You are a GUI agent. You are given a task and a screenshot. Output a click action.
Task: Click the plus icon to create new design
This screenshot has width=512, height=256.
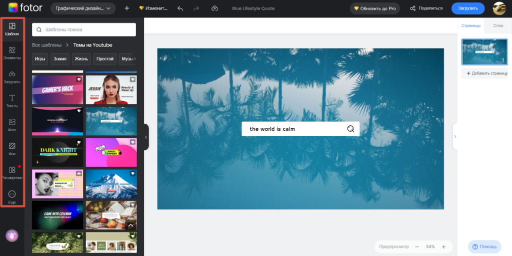click(127, 8)
